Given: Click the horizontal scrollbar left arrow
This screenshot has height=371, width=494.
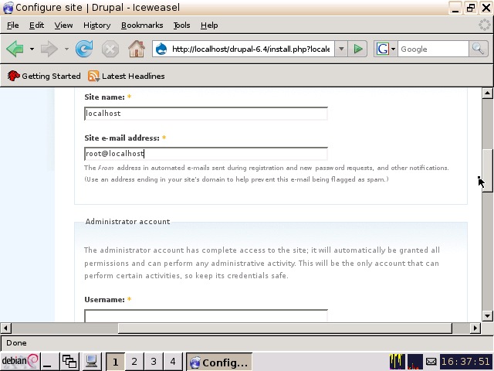Looking at the screenshot, I should 5,328.
